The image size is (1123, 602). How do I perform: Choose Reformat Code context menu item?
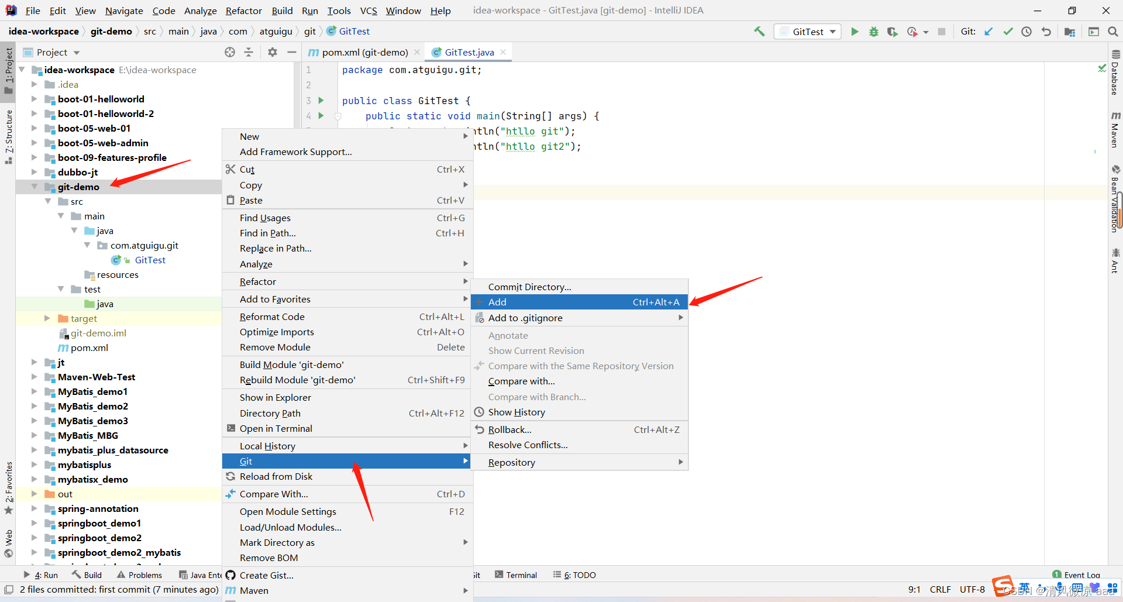pos(347,317)
